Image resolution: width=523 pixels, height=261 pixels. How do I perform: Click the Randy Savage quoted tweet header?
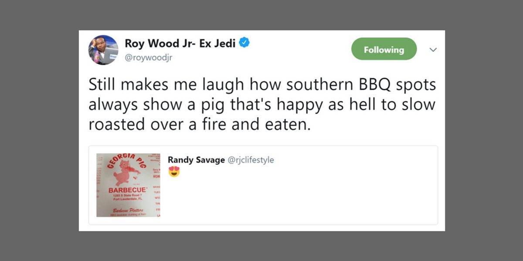tap(221, 160)
